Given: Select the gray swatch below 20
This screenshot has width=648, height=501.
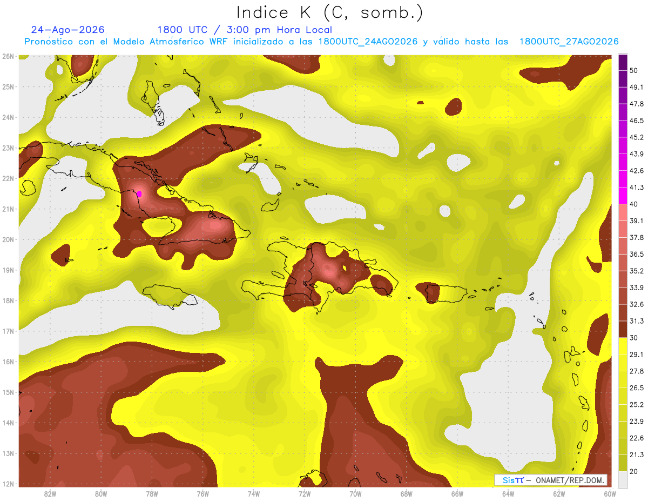Looking at the screenshot, I should [x=623, y=479].
